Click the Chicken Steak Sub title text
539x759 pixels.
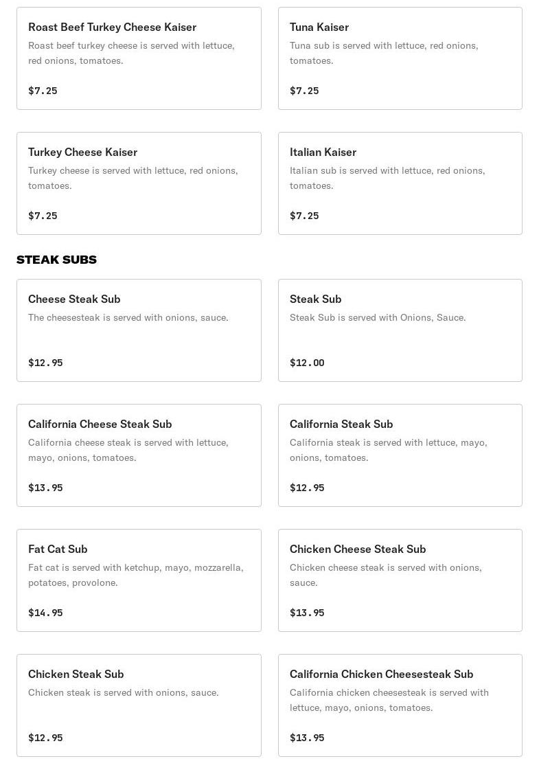[76, 674]
